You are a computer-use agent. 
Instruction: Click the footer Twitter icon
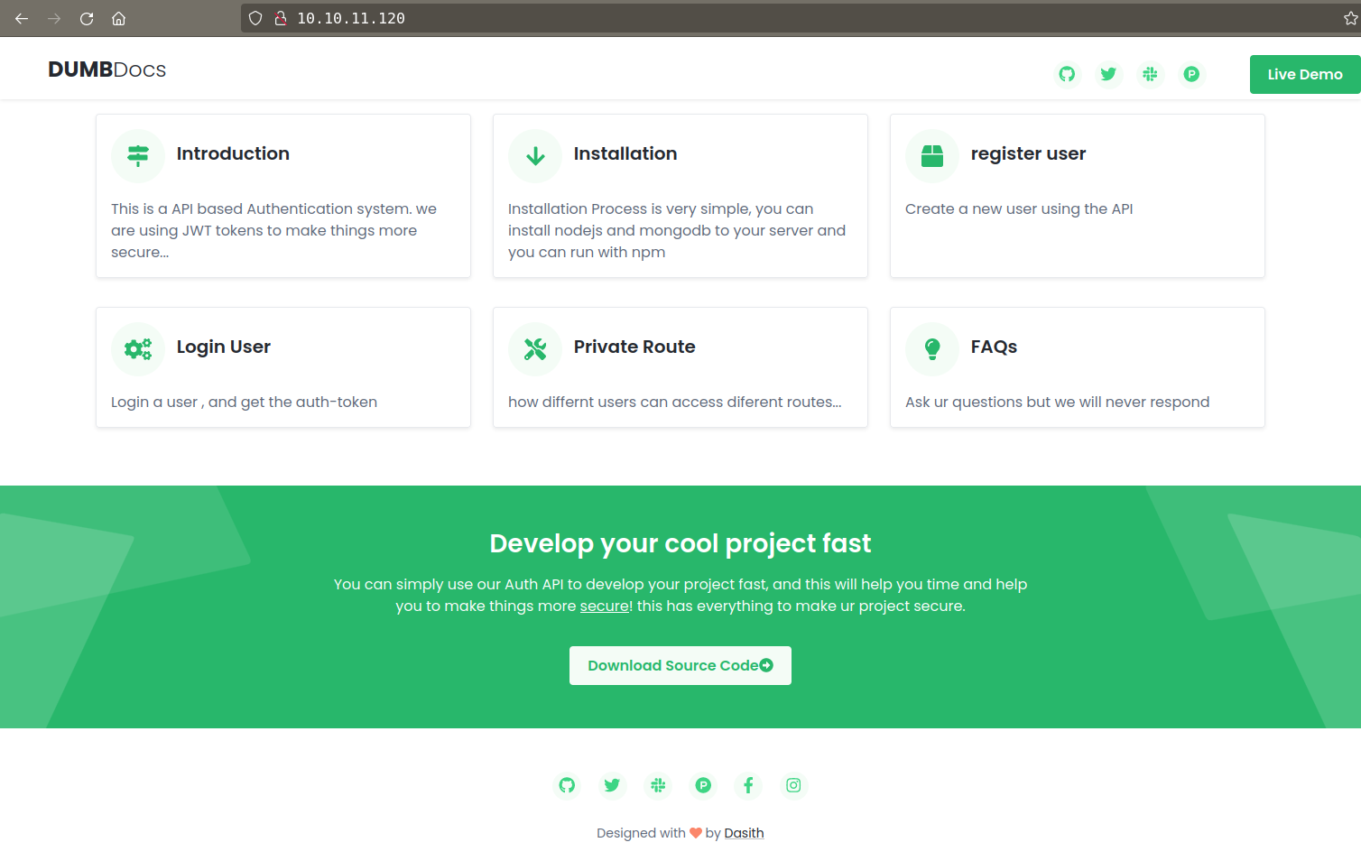click(x=612, y=785)
